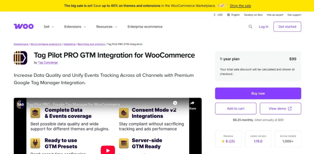314x154 pixels.
Task: Click the plug icon by GTM Presets
Action: [x=36, y=143]
